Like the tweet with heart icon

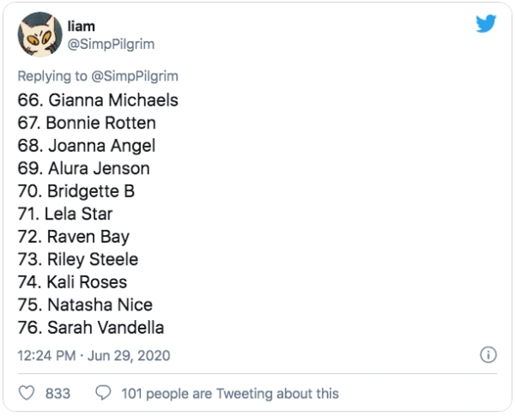(x=27, y=393)
